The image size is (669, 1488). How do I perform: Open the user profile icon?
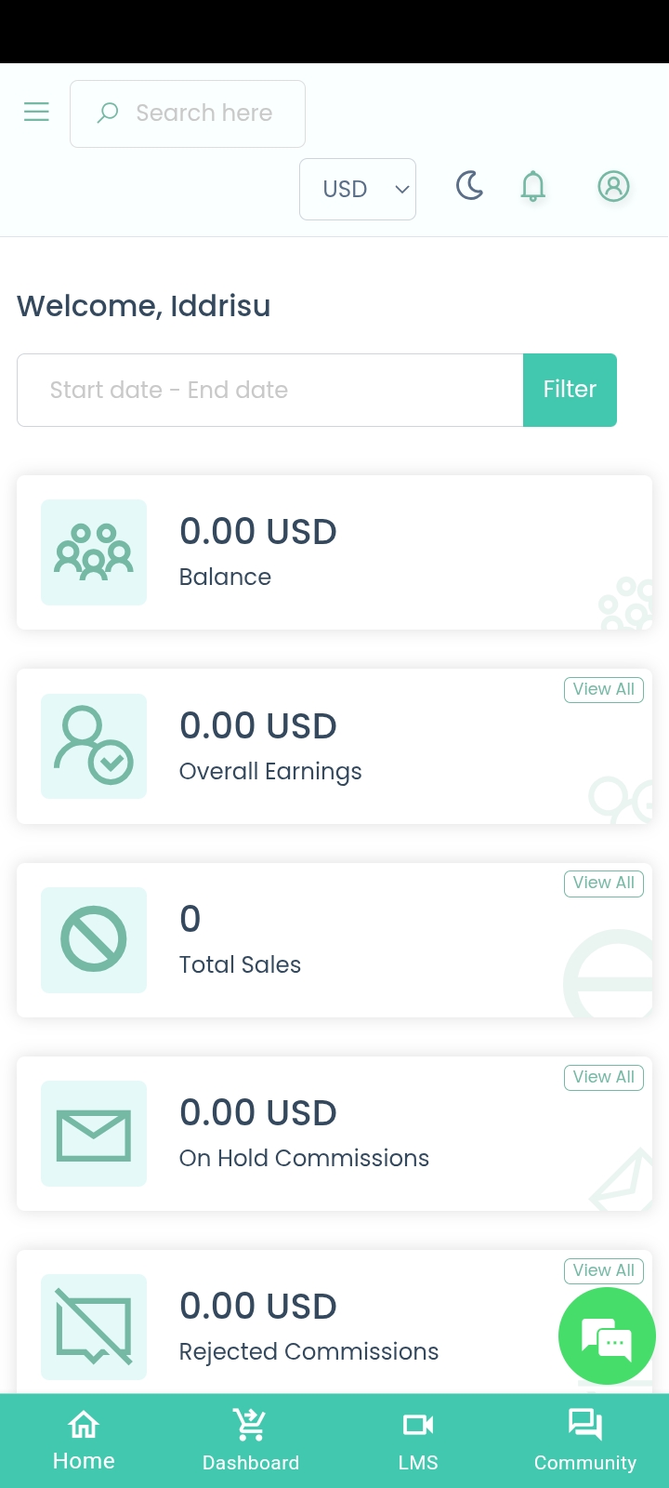[x=613, y=186]
